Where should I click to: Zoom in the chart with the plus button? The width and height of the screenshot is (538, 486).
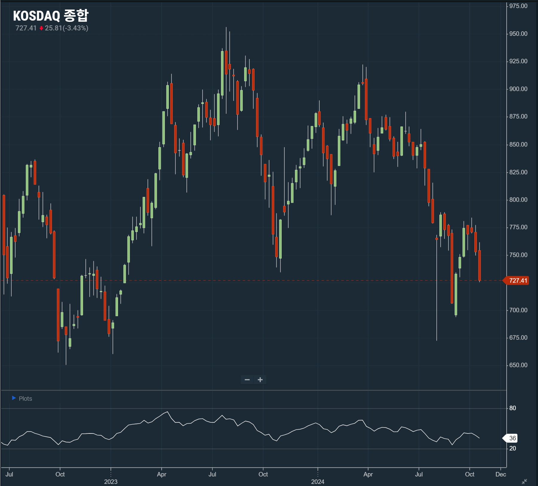tap(260, 380)
